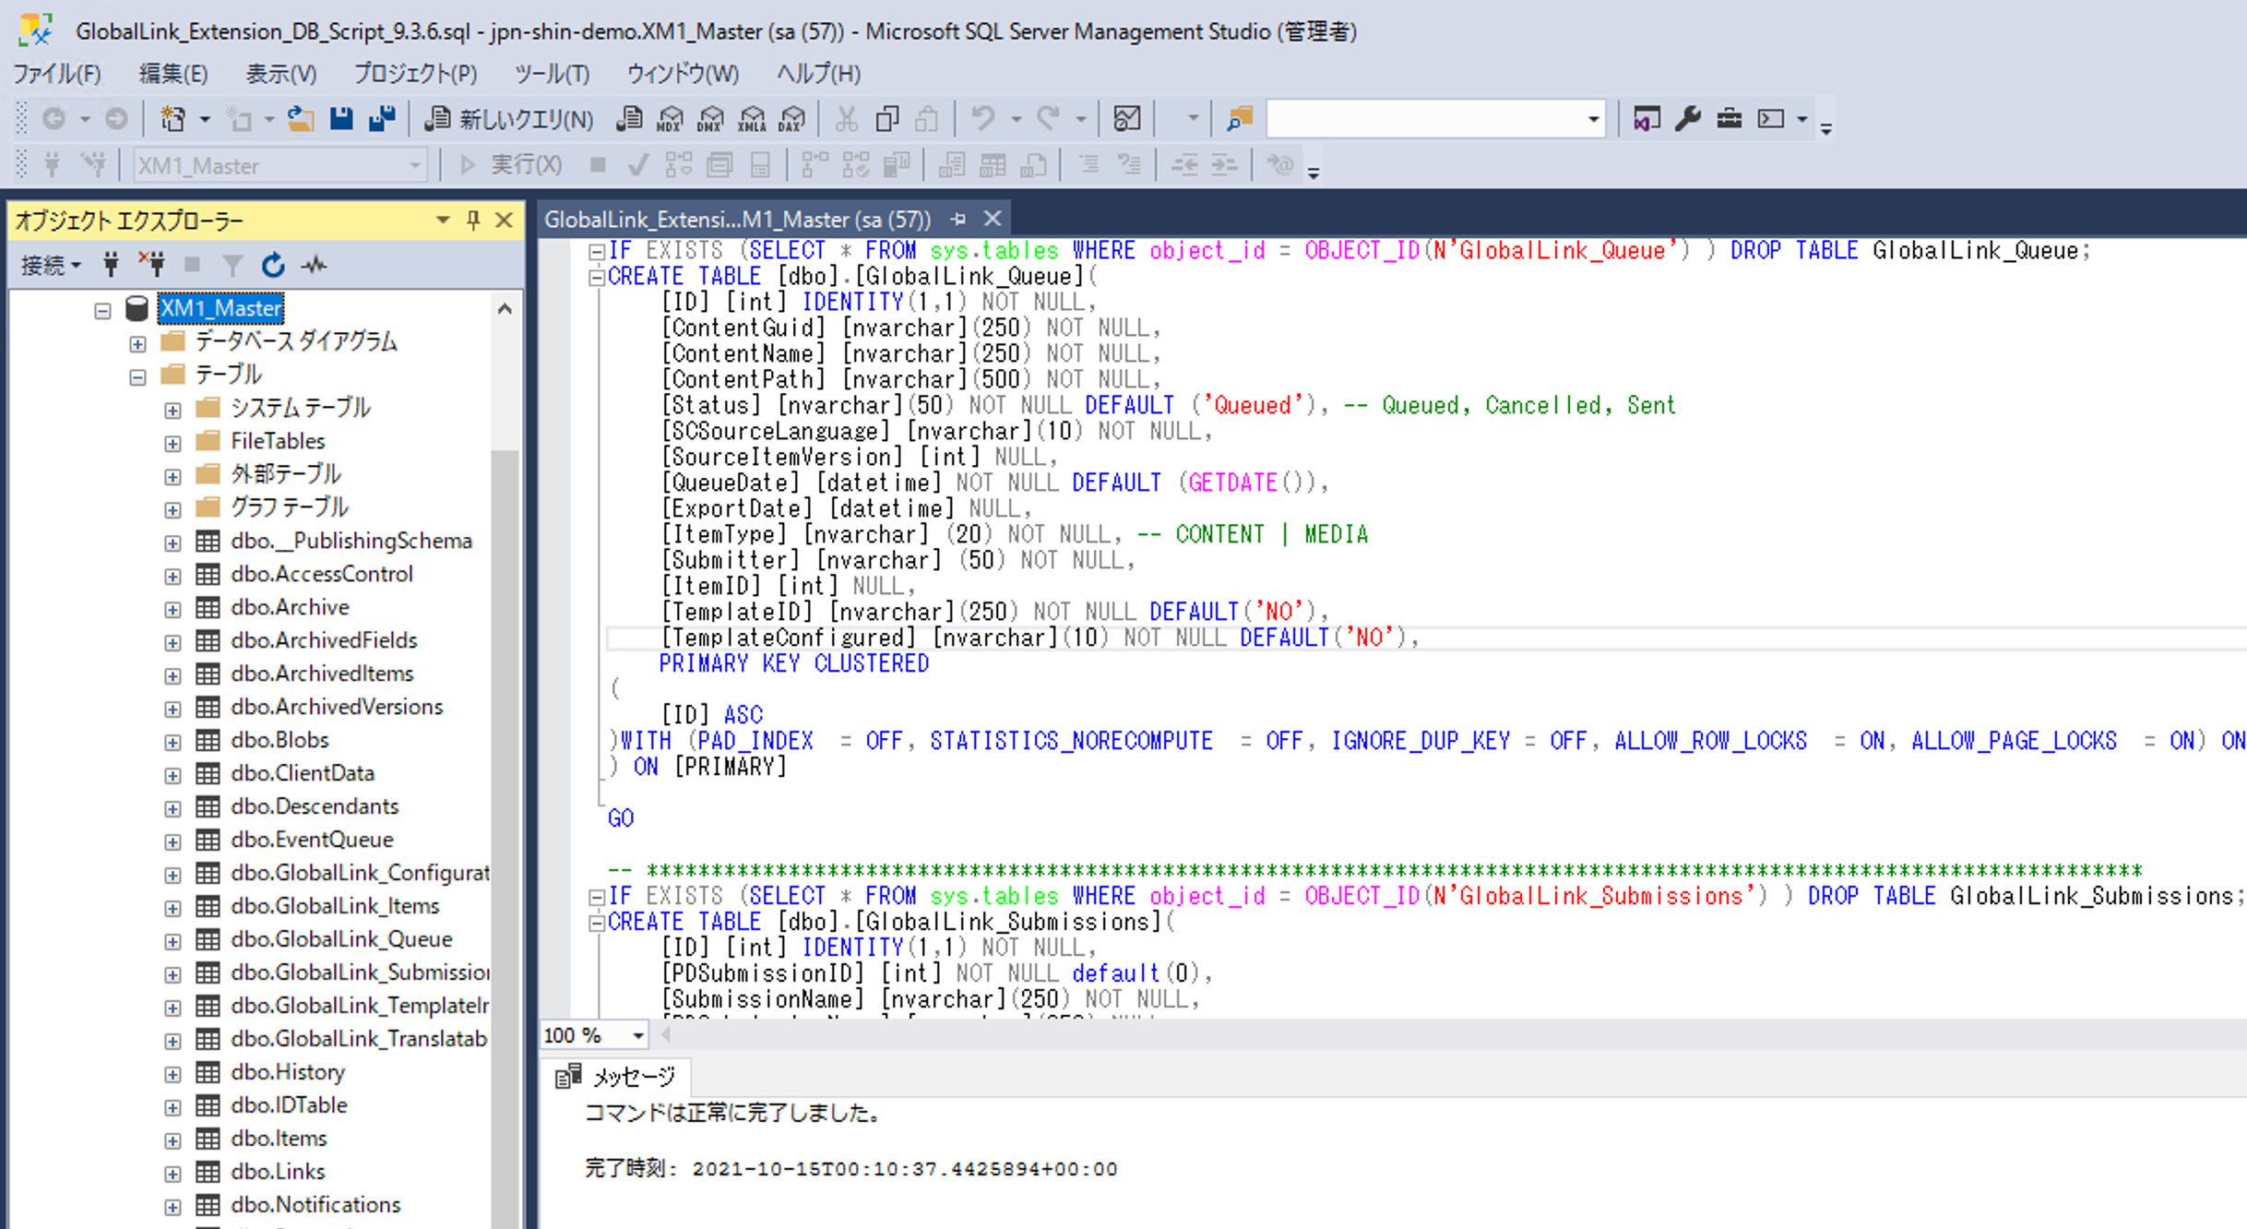
Task: Click the DMX query icon
Action: click(x=711, y=119)
